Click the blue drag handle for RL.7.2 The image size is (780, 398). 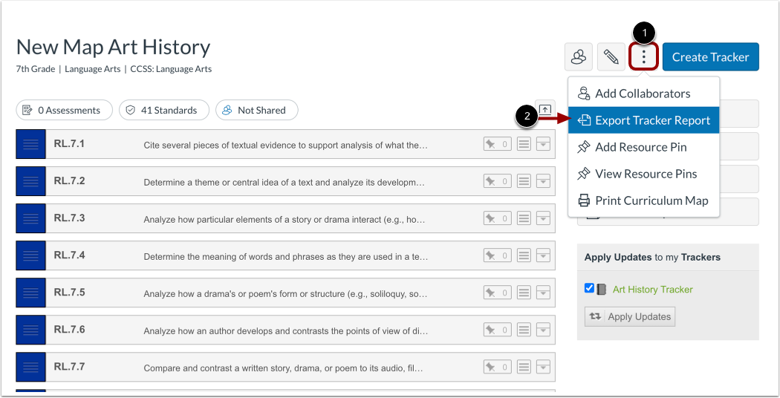click(x=31, y=181)
